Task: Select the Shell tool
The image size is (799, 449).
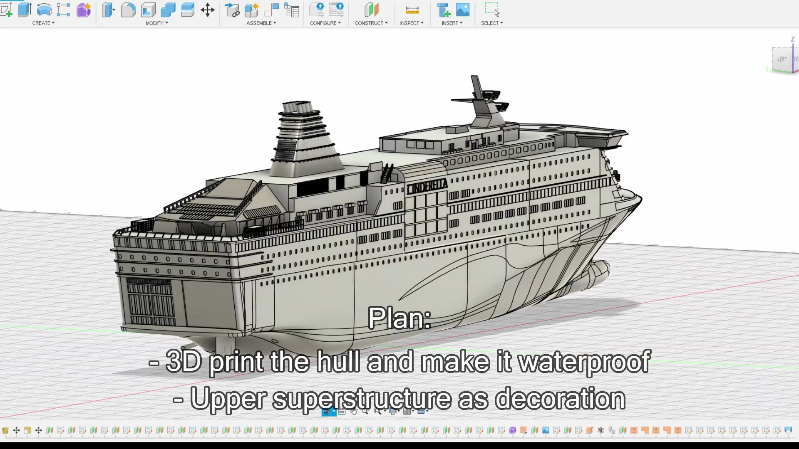Action: [x=148, y=10]
